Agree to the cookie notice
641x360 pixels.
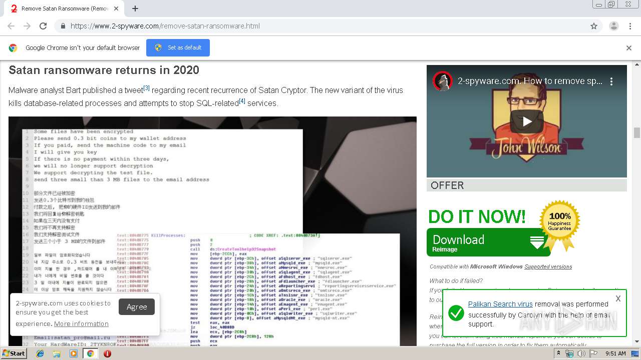coord(137,306)
